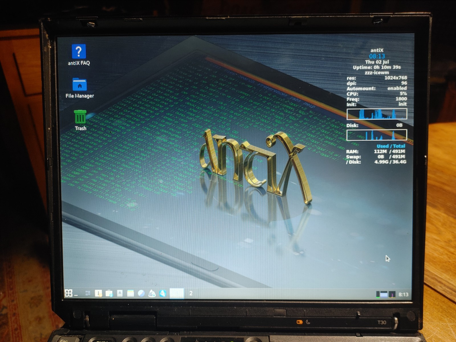Click the eject/unplug drive taskbar icon
The width and height of the screenshot is (456, 342).
[120, 293]
